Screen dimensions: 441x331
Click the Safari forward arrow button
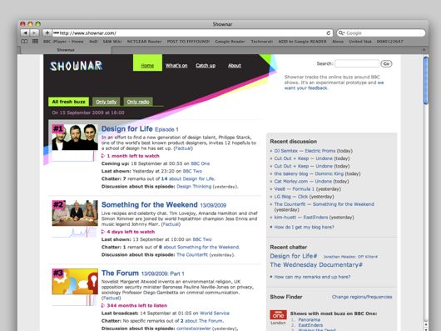(x=34, y=33)
